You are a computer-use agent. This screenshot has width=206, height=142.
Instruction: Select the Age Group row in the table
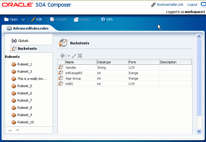[125, 78]
